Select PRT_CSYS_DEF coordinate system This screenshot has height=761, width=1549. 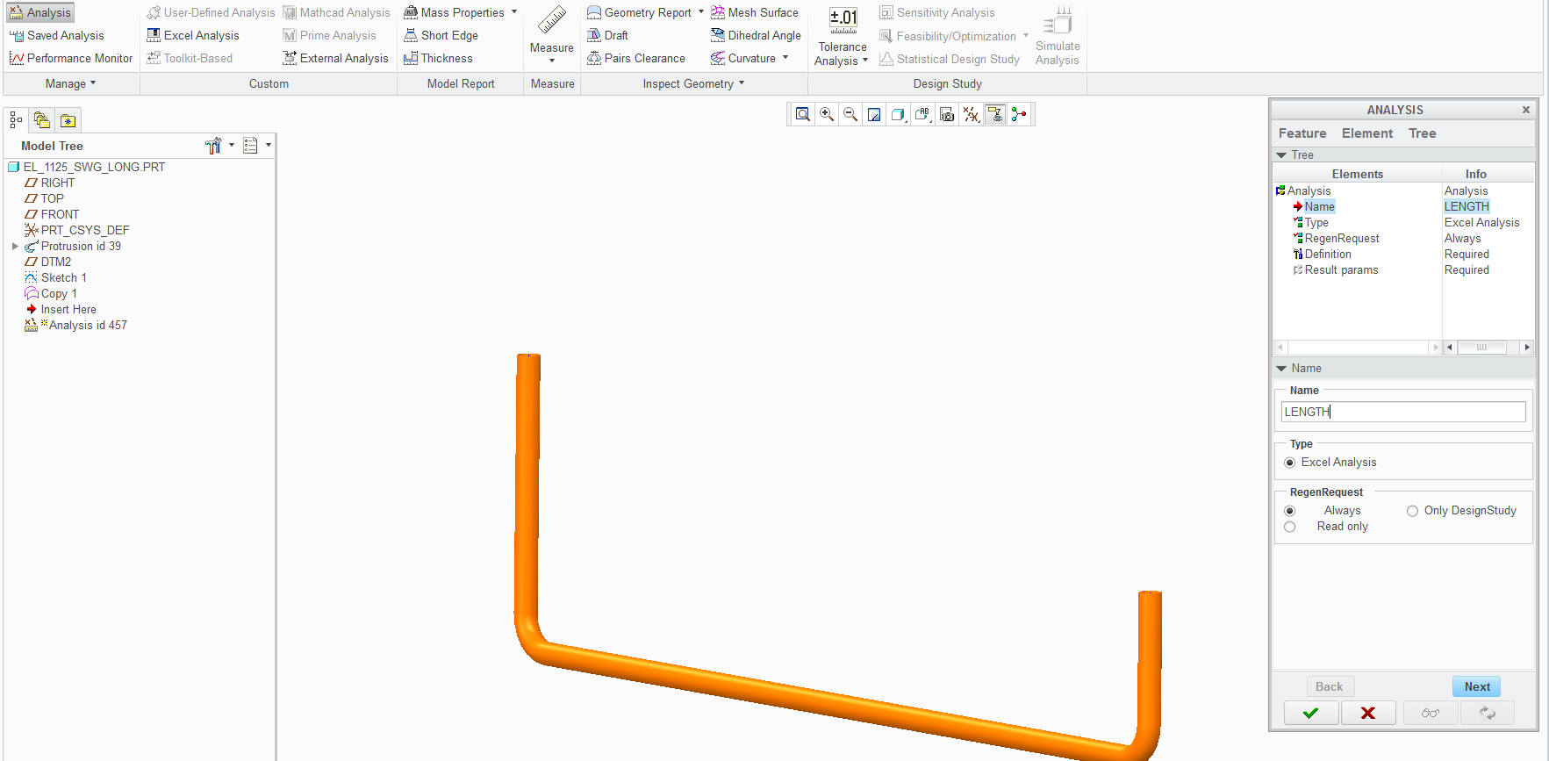(x=85, y=231)
